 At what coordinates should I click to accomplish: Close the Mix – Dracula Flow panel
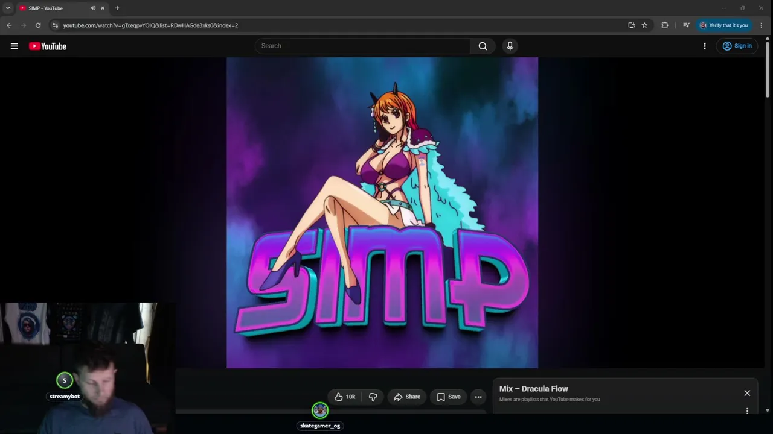pyautogui.click(x=747, y=393)
